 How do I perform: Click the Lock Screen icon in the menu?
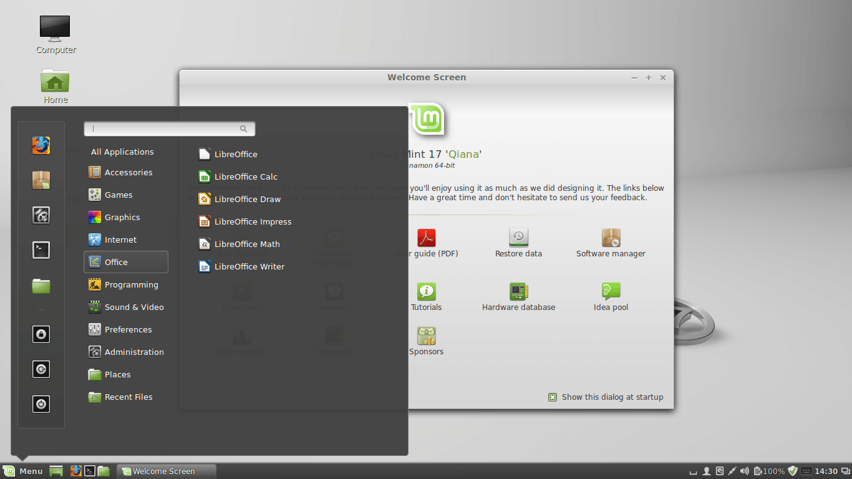[x=41, y=334]
